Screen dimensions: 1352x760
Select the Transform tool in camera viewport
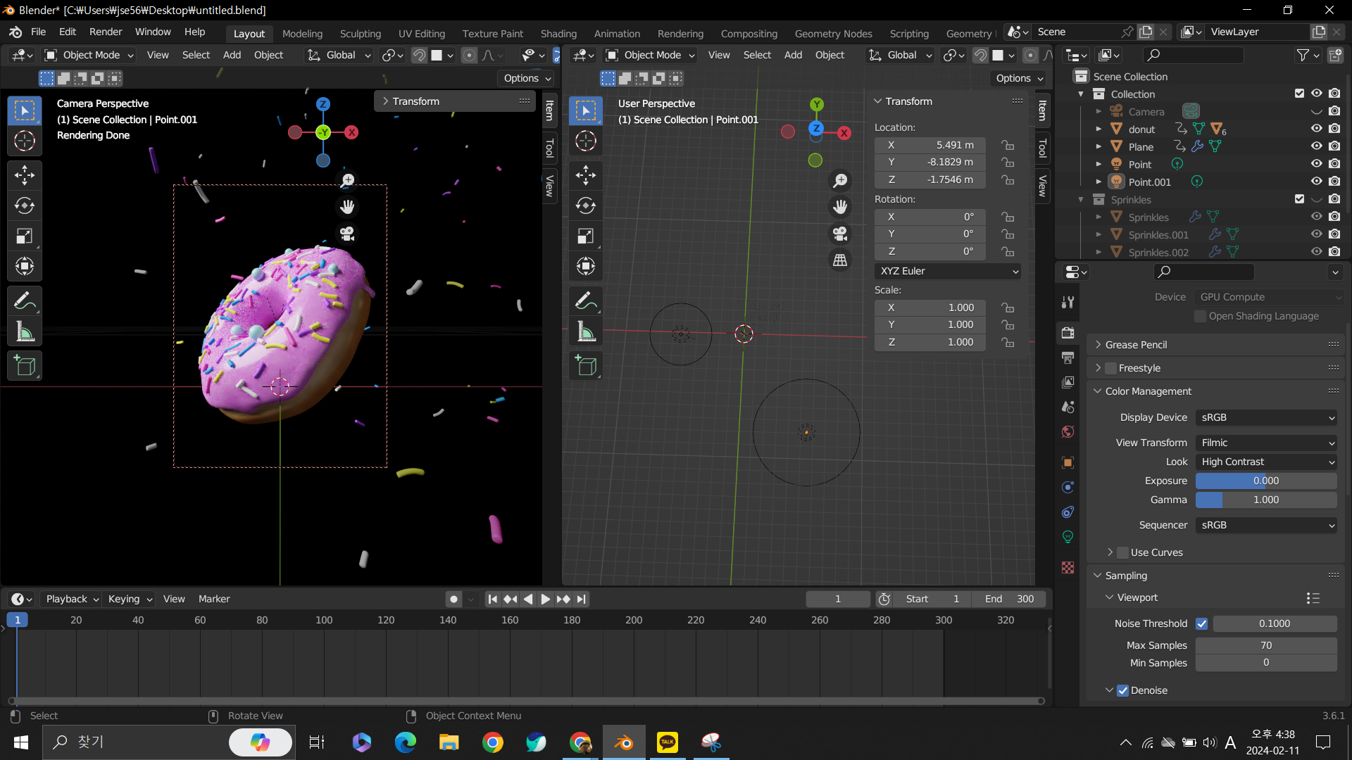(25, 266)
